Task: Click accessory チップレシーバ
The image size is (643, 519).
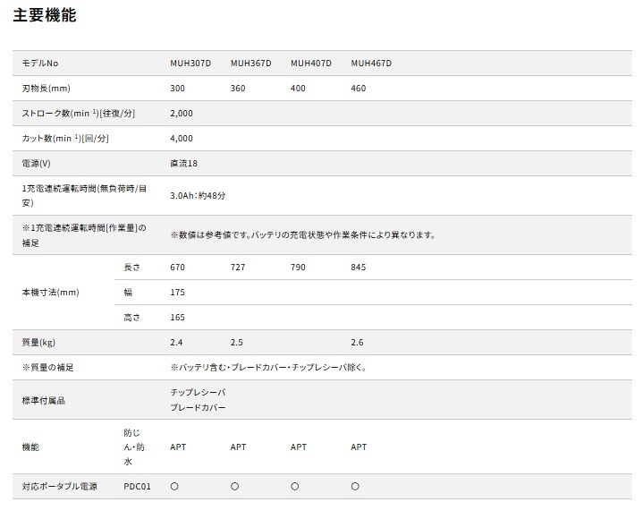Action: (198, 393)
